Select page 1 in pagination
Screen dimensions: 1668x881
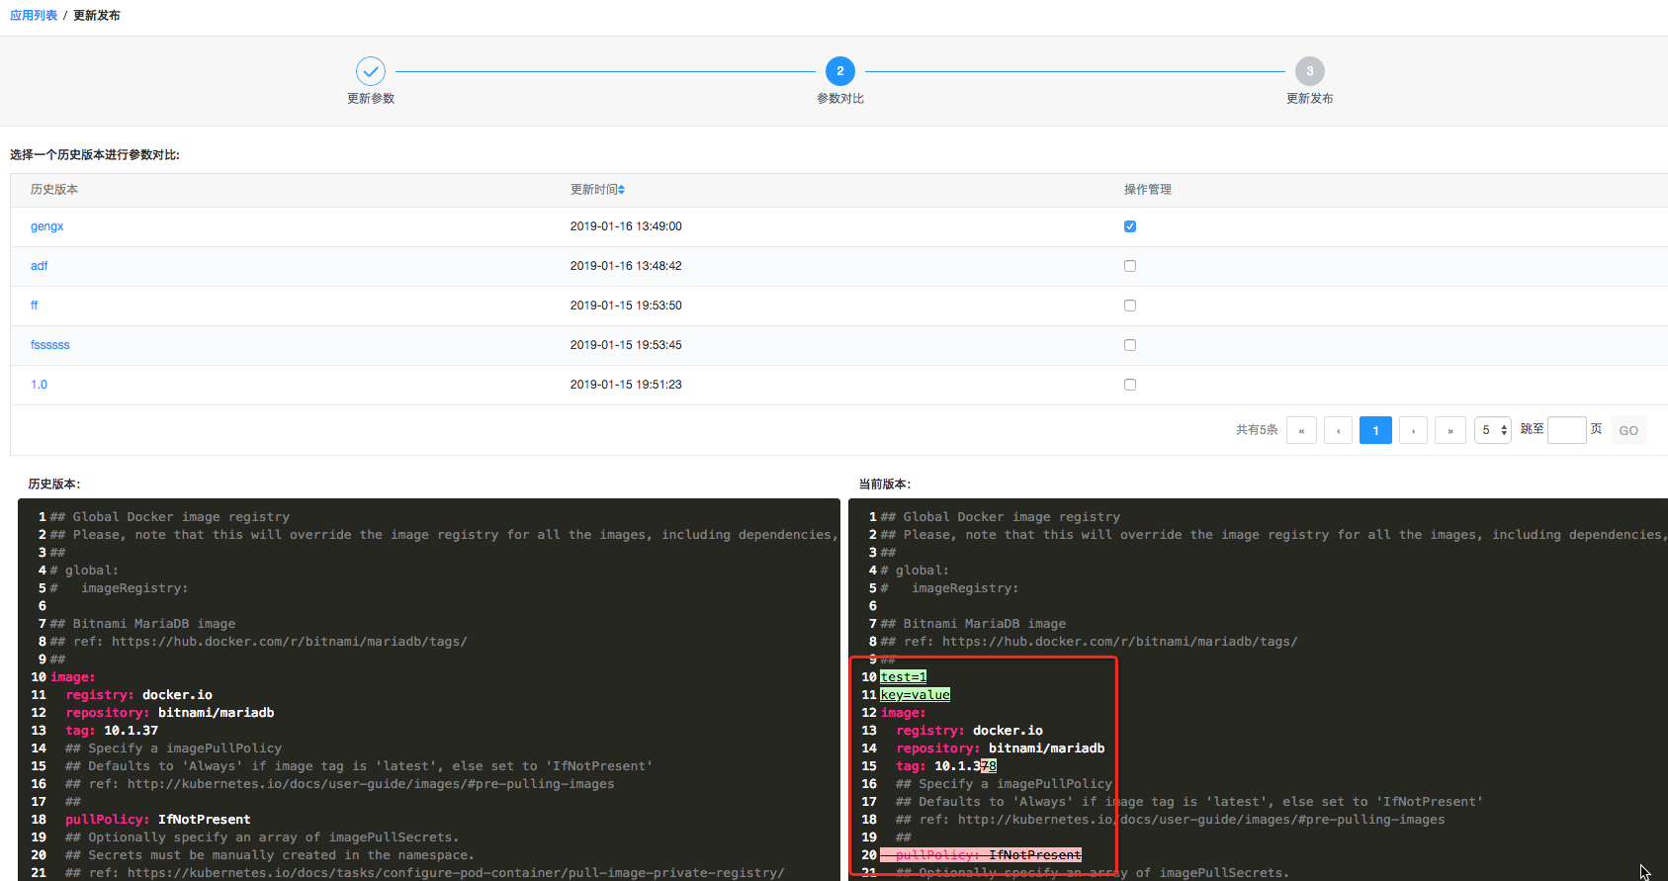click(x=1375, y=430)
